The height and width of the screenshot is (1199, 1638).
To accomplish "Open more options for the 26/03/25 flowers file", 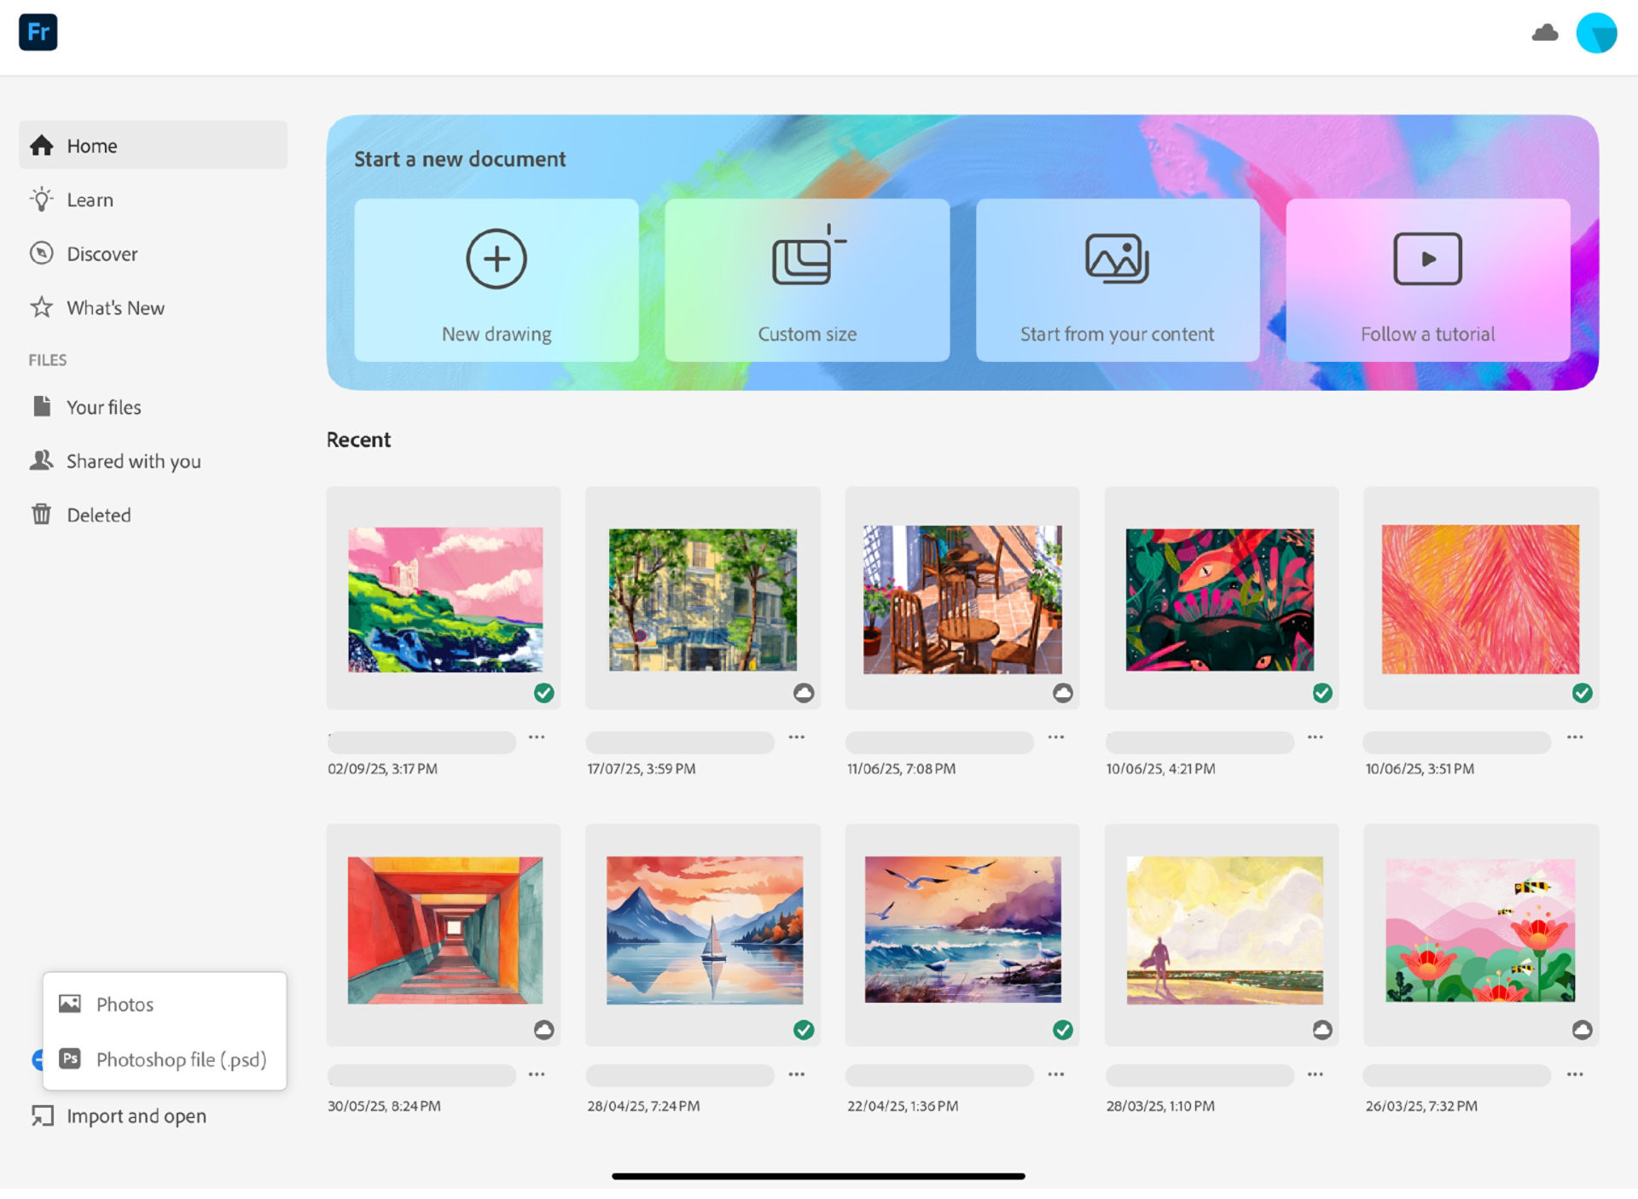I will point(1574,1074).
